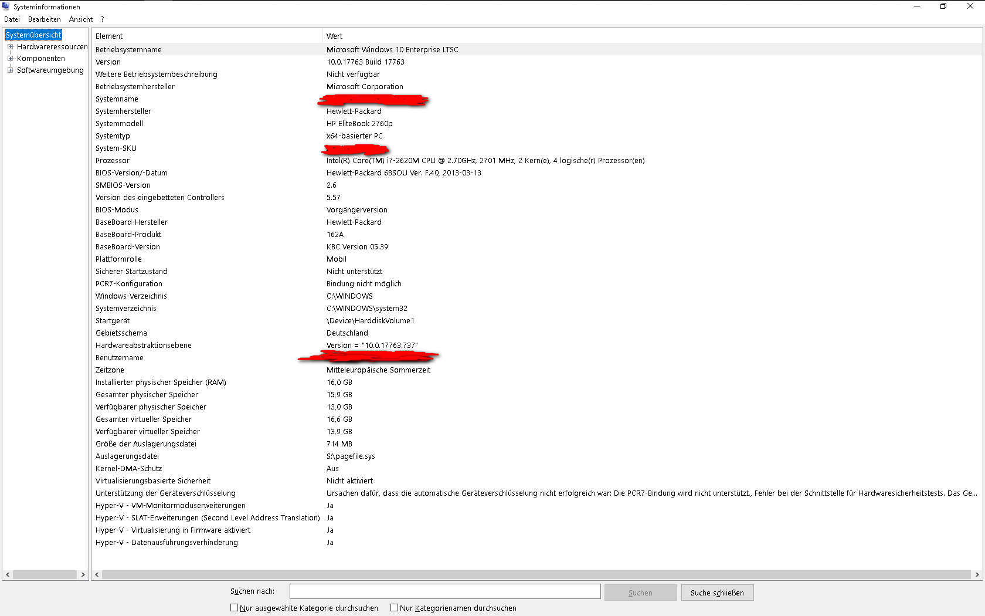Click the Suchen button
The image size is (985, 616).
(640, 593)
